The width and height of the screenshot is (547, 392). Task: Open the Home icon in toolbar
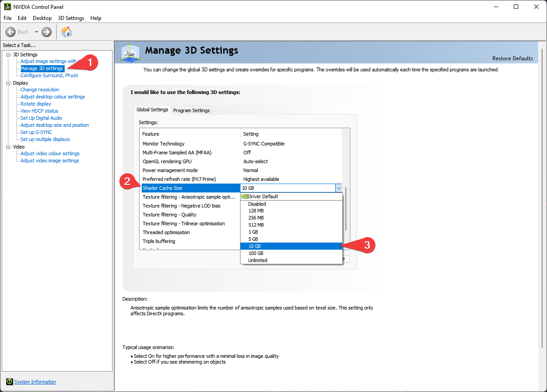click(x=66, y=32)
